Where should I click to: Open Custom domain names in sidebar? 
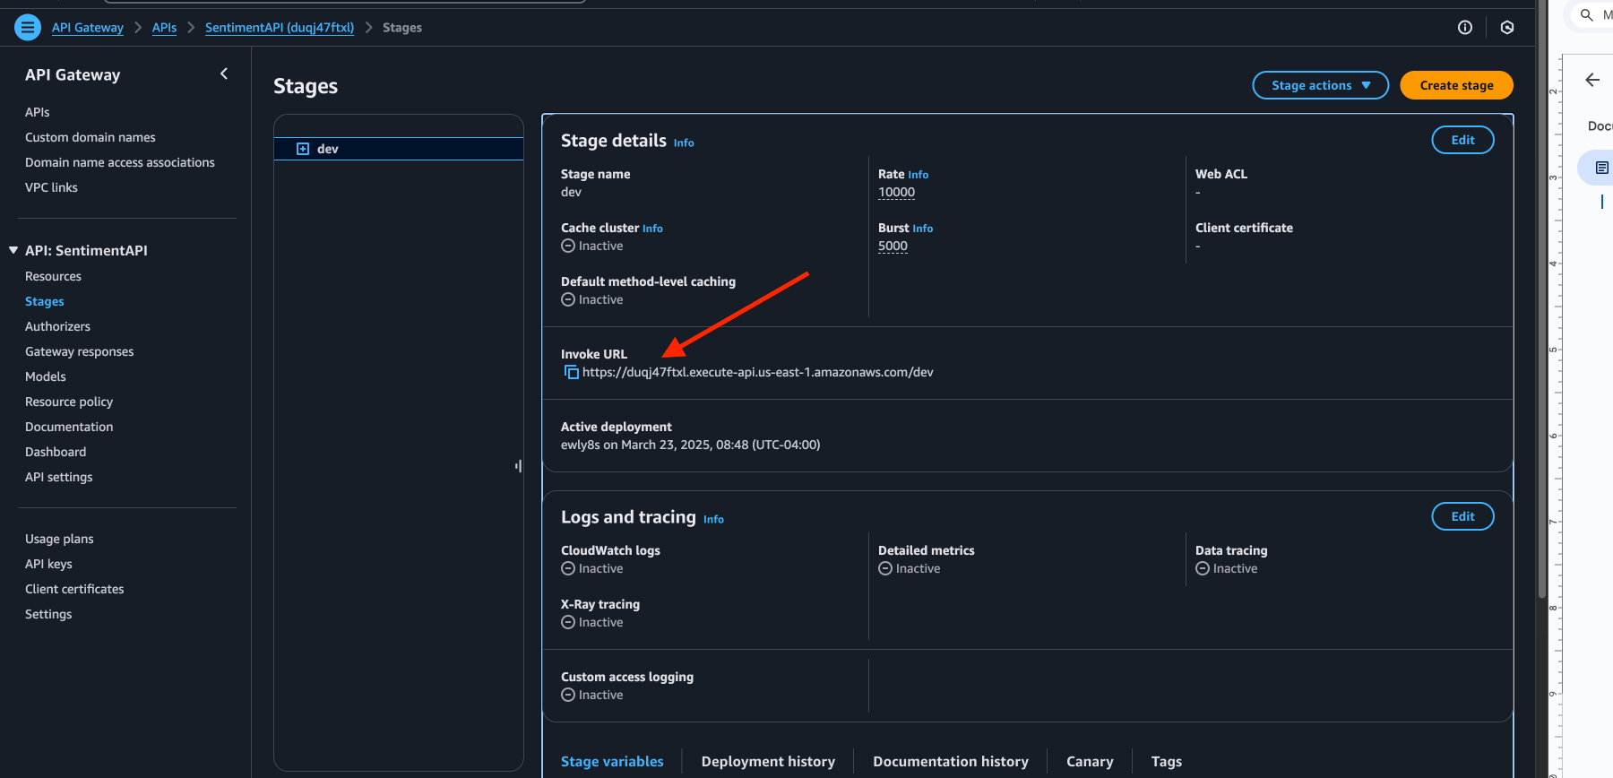(91, 137)
